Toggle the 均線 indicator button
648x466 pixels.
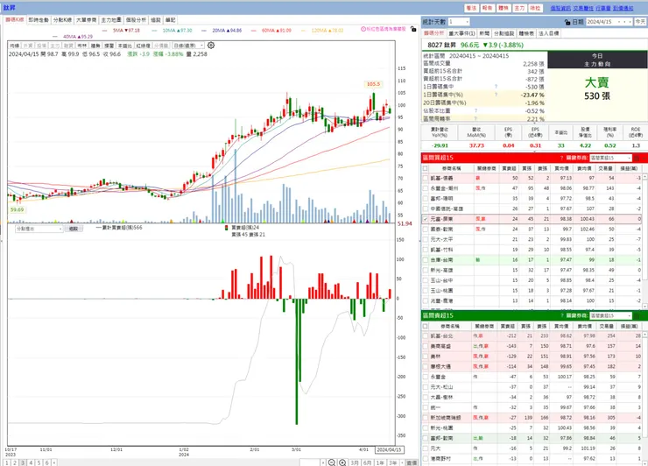point(15,46)
